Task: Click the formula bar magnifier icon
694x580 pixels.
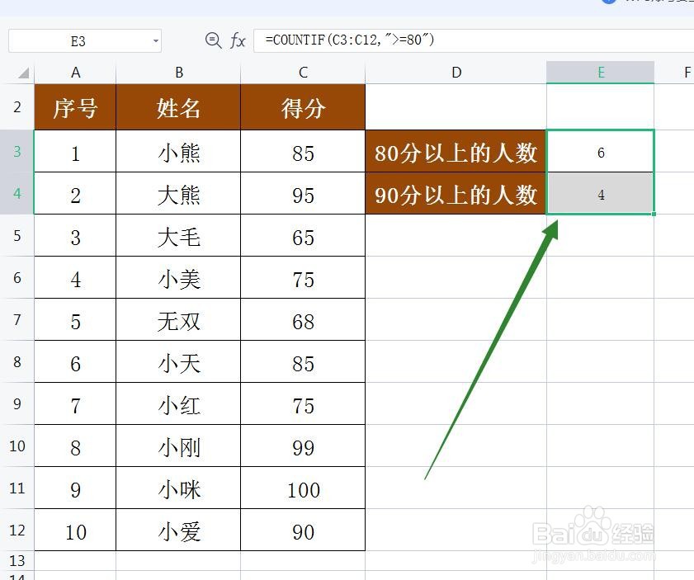Action: (x=215, y=40)
